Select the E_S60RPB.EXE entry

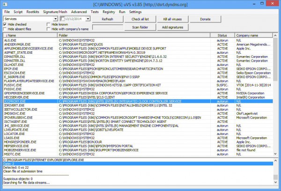click(138, 77)
